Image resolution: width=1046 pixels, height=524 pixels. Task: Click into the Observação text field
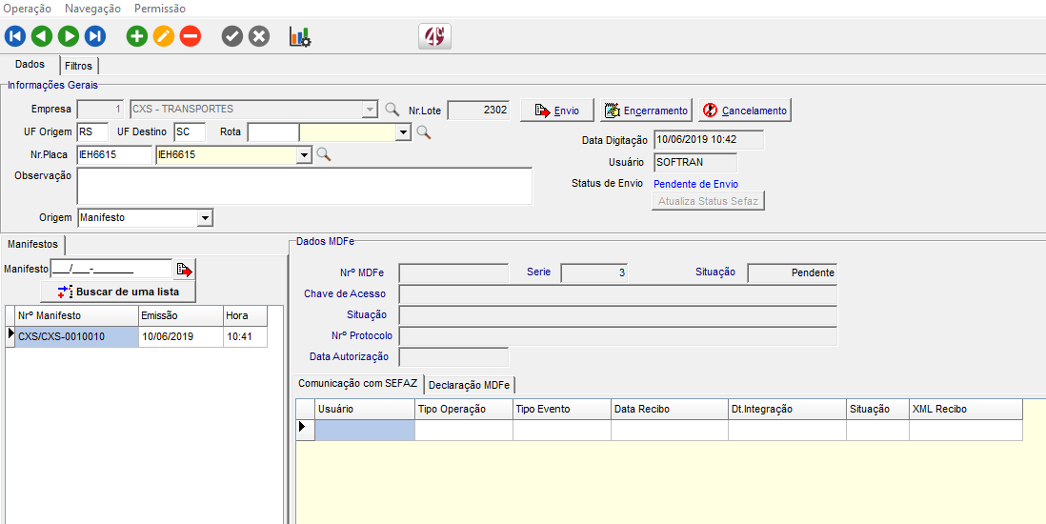(304, 186)
